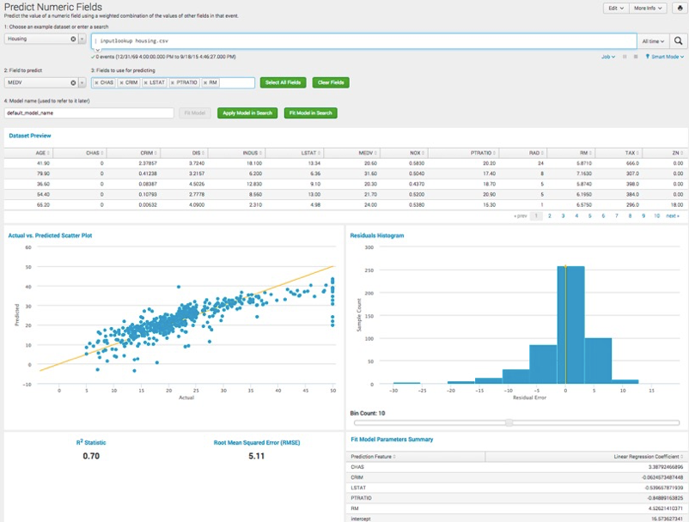Sort the table by TAX column
The width and height of the screenshot is (689, 522).
[x=631, y=153]
